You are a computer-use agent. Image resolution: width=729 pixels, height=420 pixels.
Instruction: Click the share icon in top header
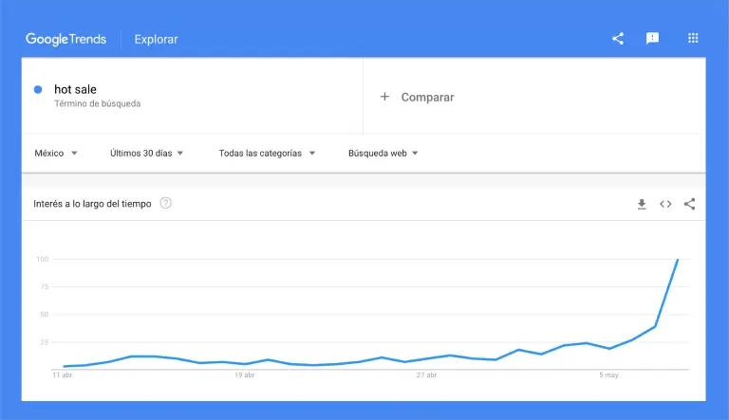618,39
